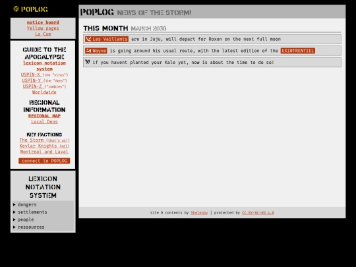Image resolution: width=356 pixels, height=267 pixels.
Task: Open the USPIN-Z zombies page
Action: click(44, 86)
